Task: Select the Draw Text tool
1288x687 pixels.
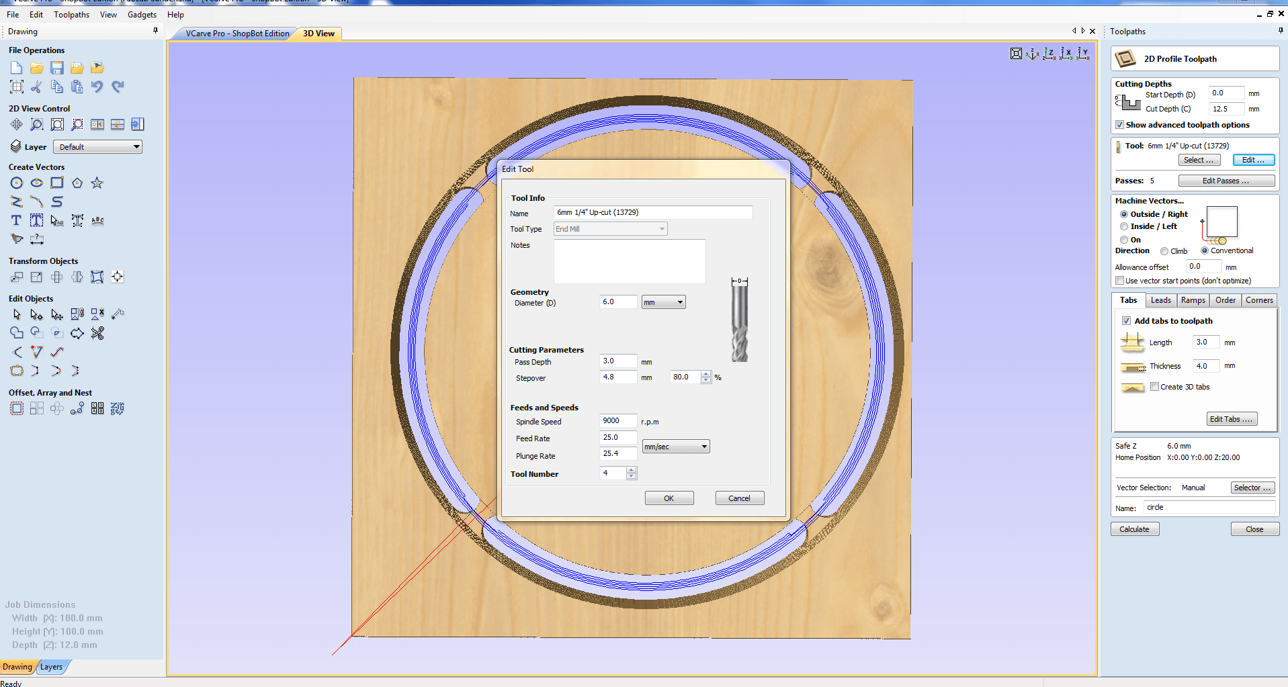Action: [x=16, y=220]
